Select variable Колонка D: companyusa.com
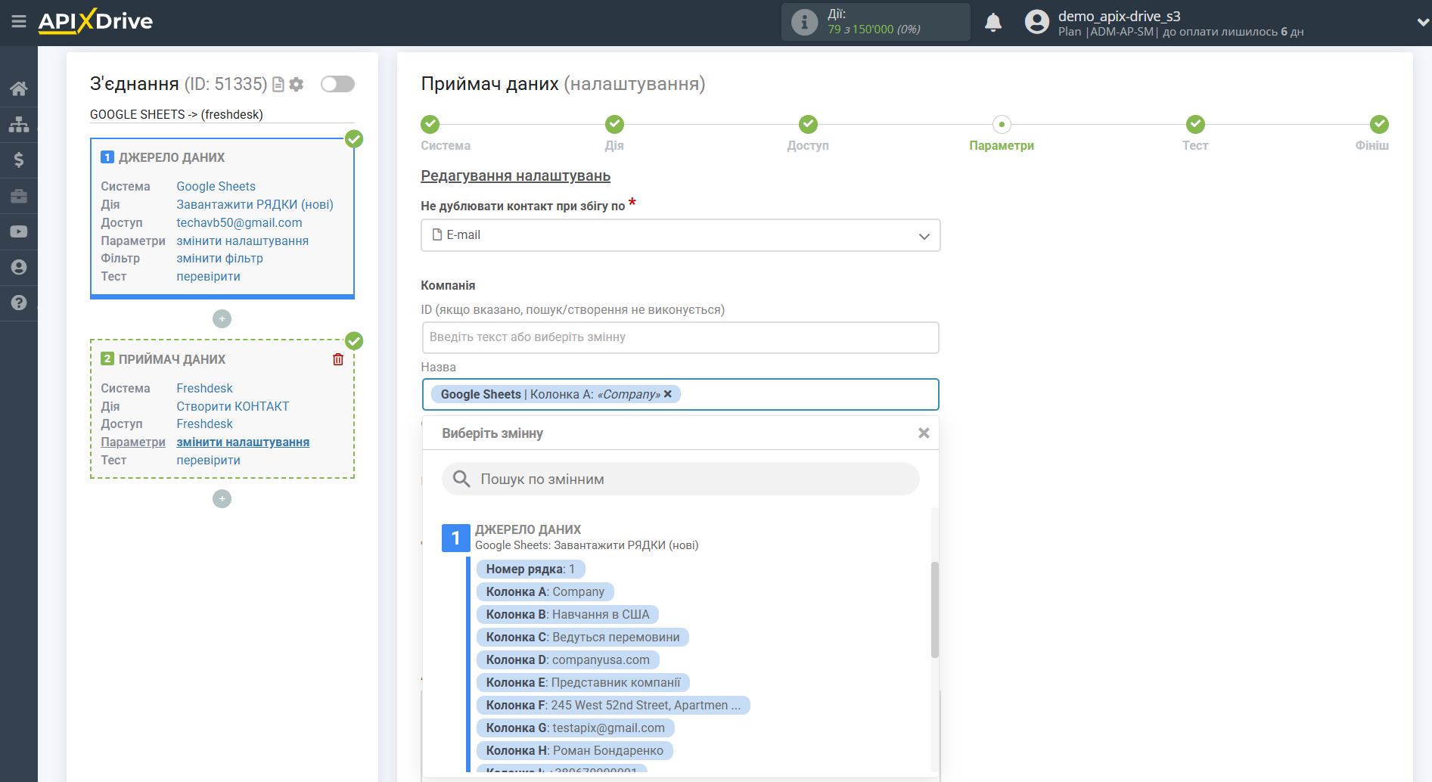 [567, 659]
